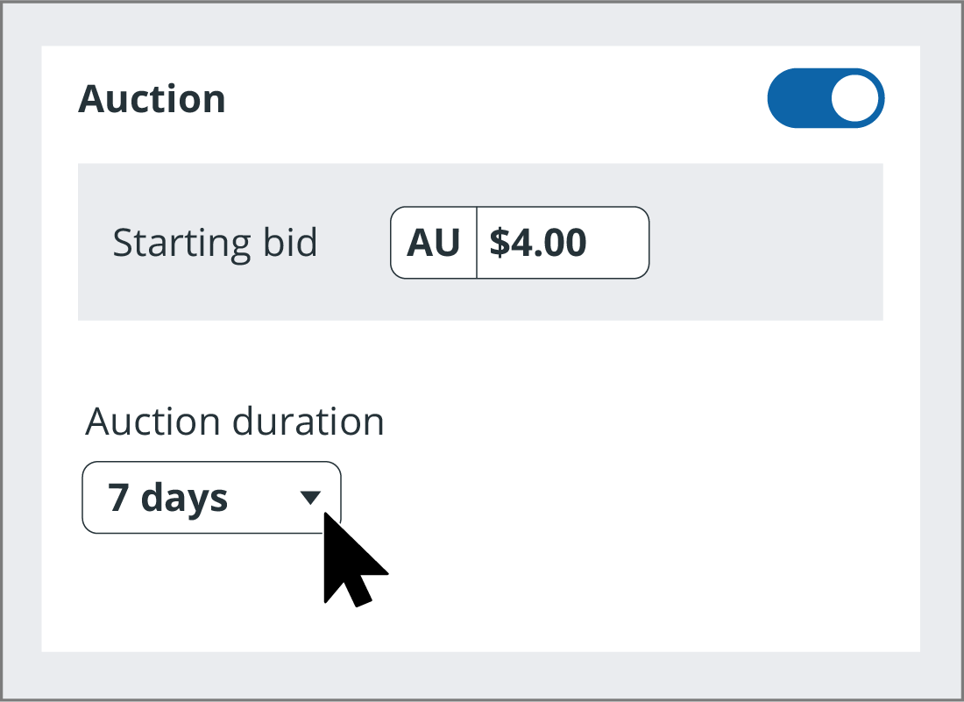This screenshot has height=702, width=964.
Task: Click the Auction section heading
Action: pyautogui.click(x=152, y=98)
